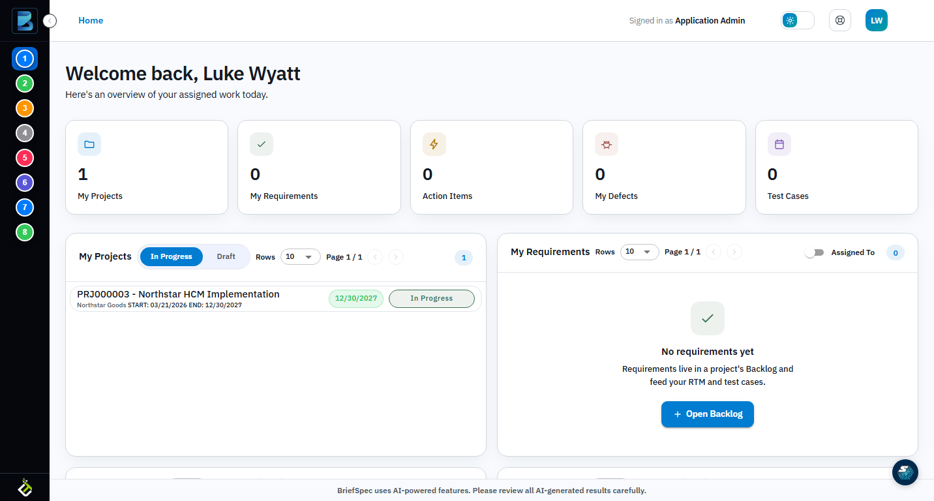
Task: Click the Page 1 / 1 text in My Projects
Action: tap(344, 257)
